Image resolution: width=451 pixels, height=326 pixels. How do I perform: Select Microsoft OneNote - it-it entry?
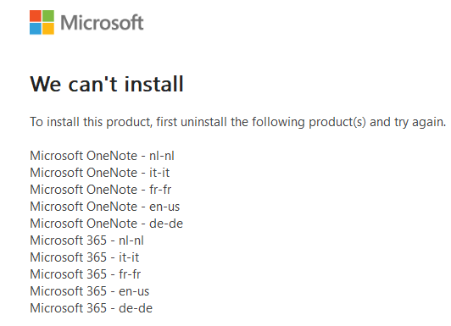click(100, 173)
